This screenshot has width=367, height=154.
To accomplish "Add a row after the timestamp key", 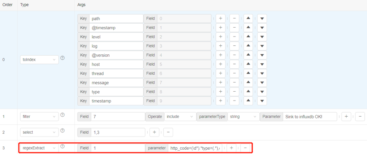I will pyautogui.click(x=220, y=101).
